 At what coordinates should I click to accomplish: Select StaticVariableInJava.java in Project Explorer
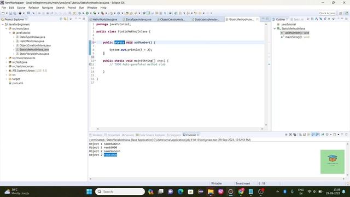point(34,54)
